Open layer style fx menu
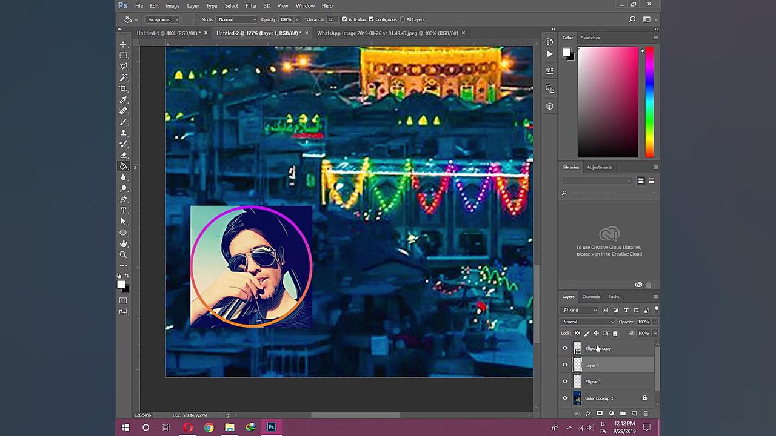The image size is (776, 436). tap(588, 414)
